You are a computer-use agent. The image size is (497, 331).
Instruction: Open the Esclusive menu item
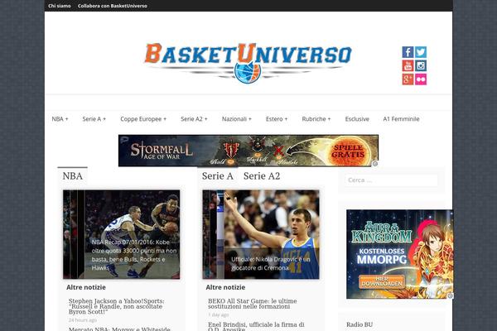click(x=357, y=119)
